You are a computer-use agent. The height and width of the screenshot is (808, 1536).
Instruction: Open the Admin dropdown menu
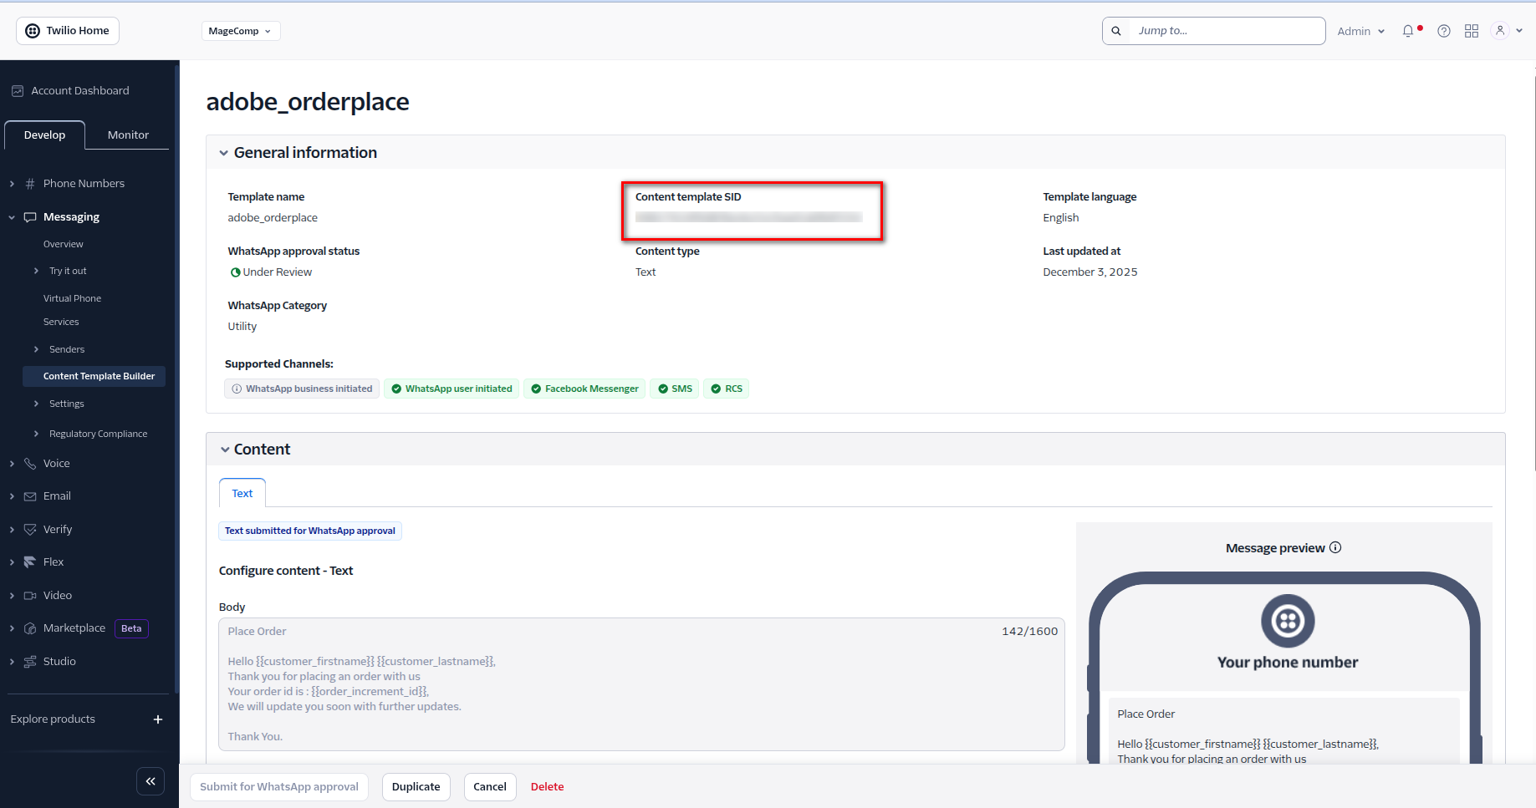coord(1360,31)
